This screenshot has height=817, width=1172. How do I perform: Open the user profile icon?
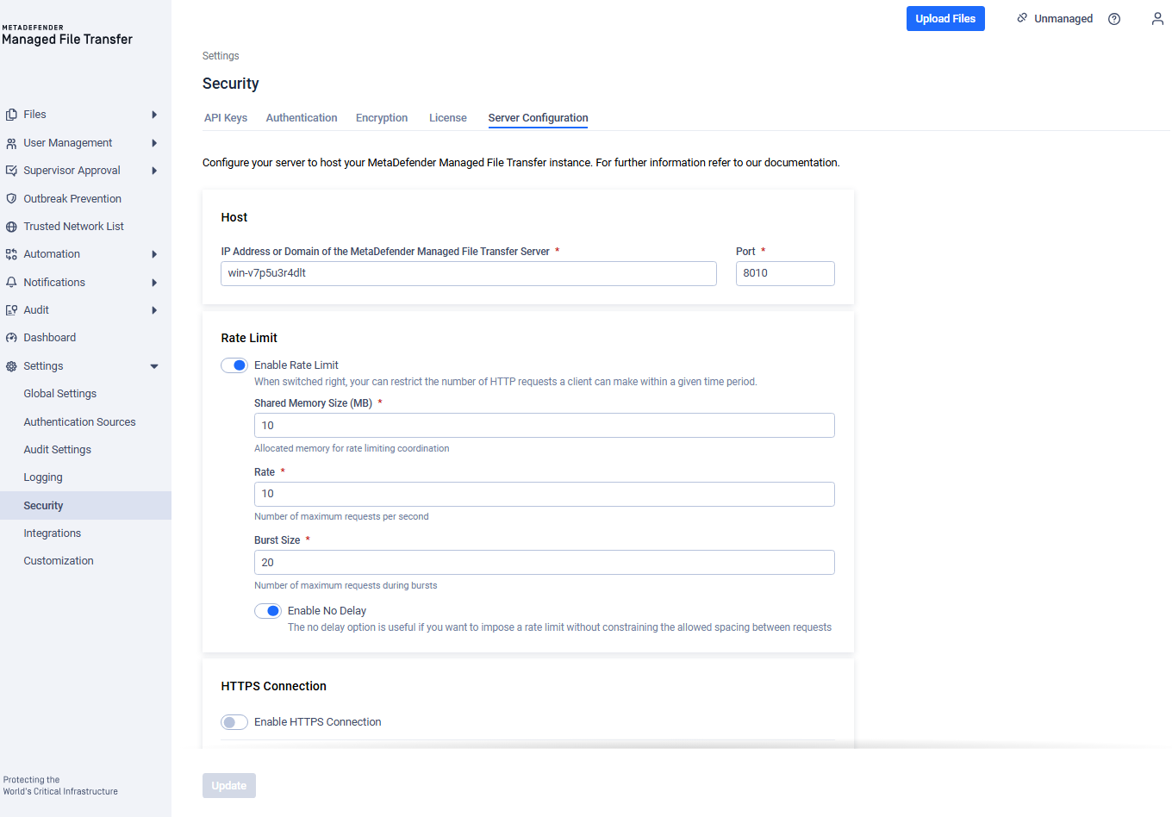pos(1157,19)
